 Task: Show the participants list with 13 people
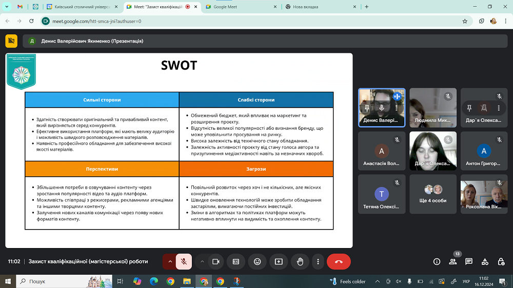coord(452,261)
